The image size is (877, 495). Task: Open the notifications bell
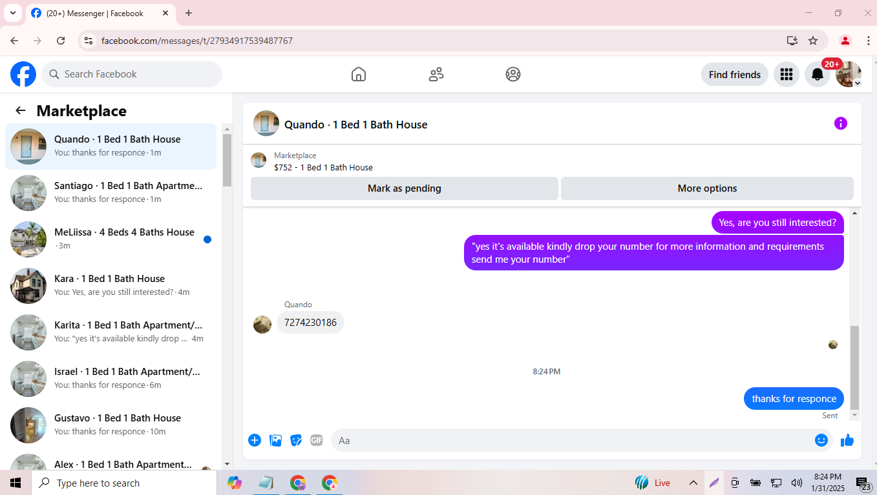818,74
